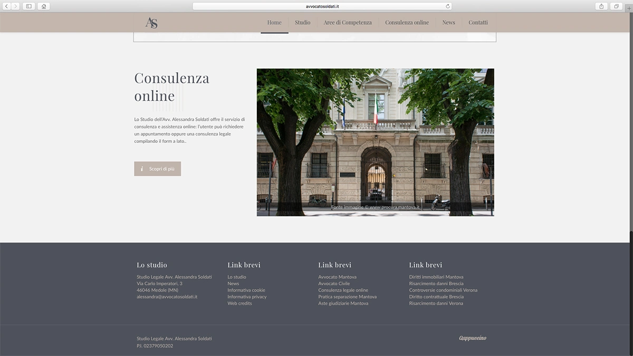Open the Studio menu item

pos(303,23)
